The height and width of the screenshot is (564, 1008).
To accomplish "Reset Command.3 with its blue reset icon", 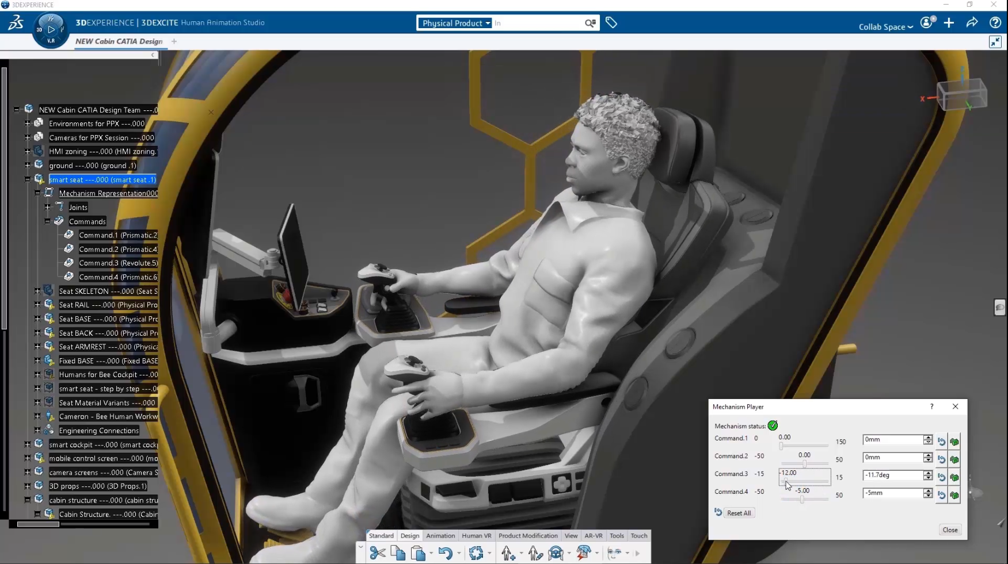I will 941,477.
